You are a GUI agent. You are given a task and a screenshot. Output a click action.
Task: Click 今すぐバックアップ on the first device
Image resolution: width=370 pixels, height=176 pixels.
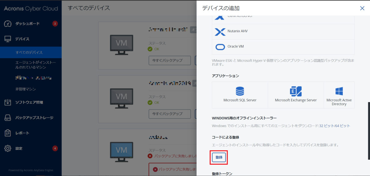(170, 60)
